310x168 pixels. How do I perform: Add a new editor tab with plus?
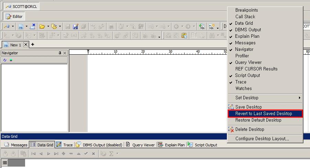[x=33, y=45]
